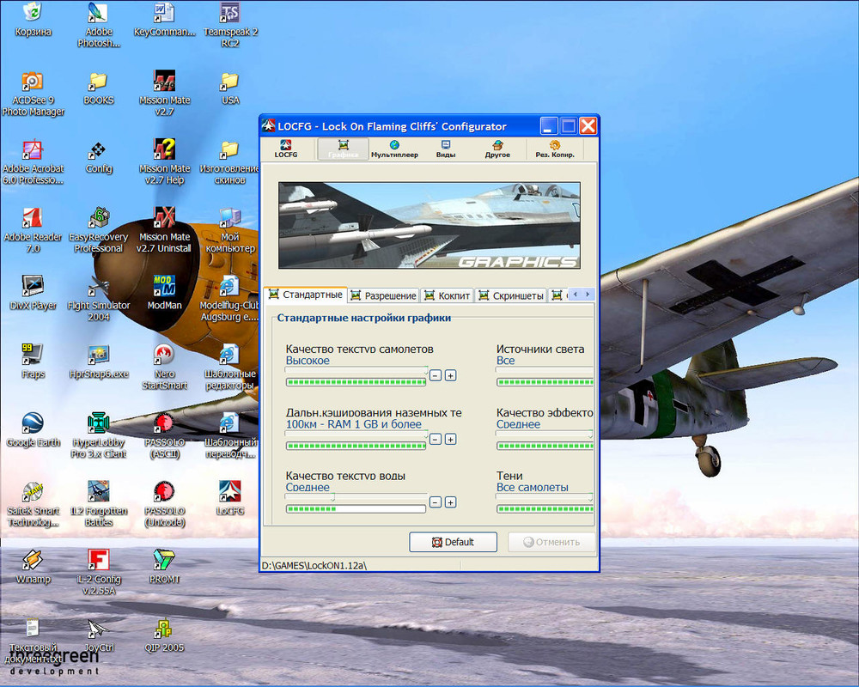Increase ground caching distance with plus
This screenshot has height=687, width=859.
(451, 439)
